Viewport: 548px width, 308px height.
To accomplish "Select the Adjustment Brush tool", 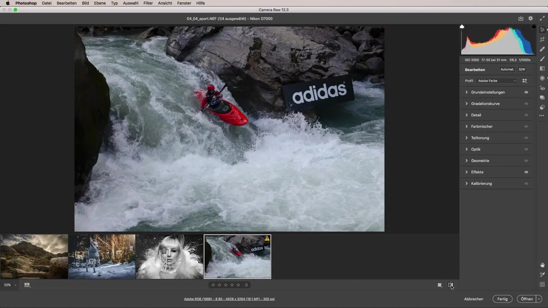I will [542, 59].
